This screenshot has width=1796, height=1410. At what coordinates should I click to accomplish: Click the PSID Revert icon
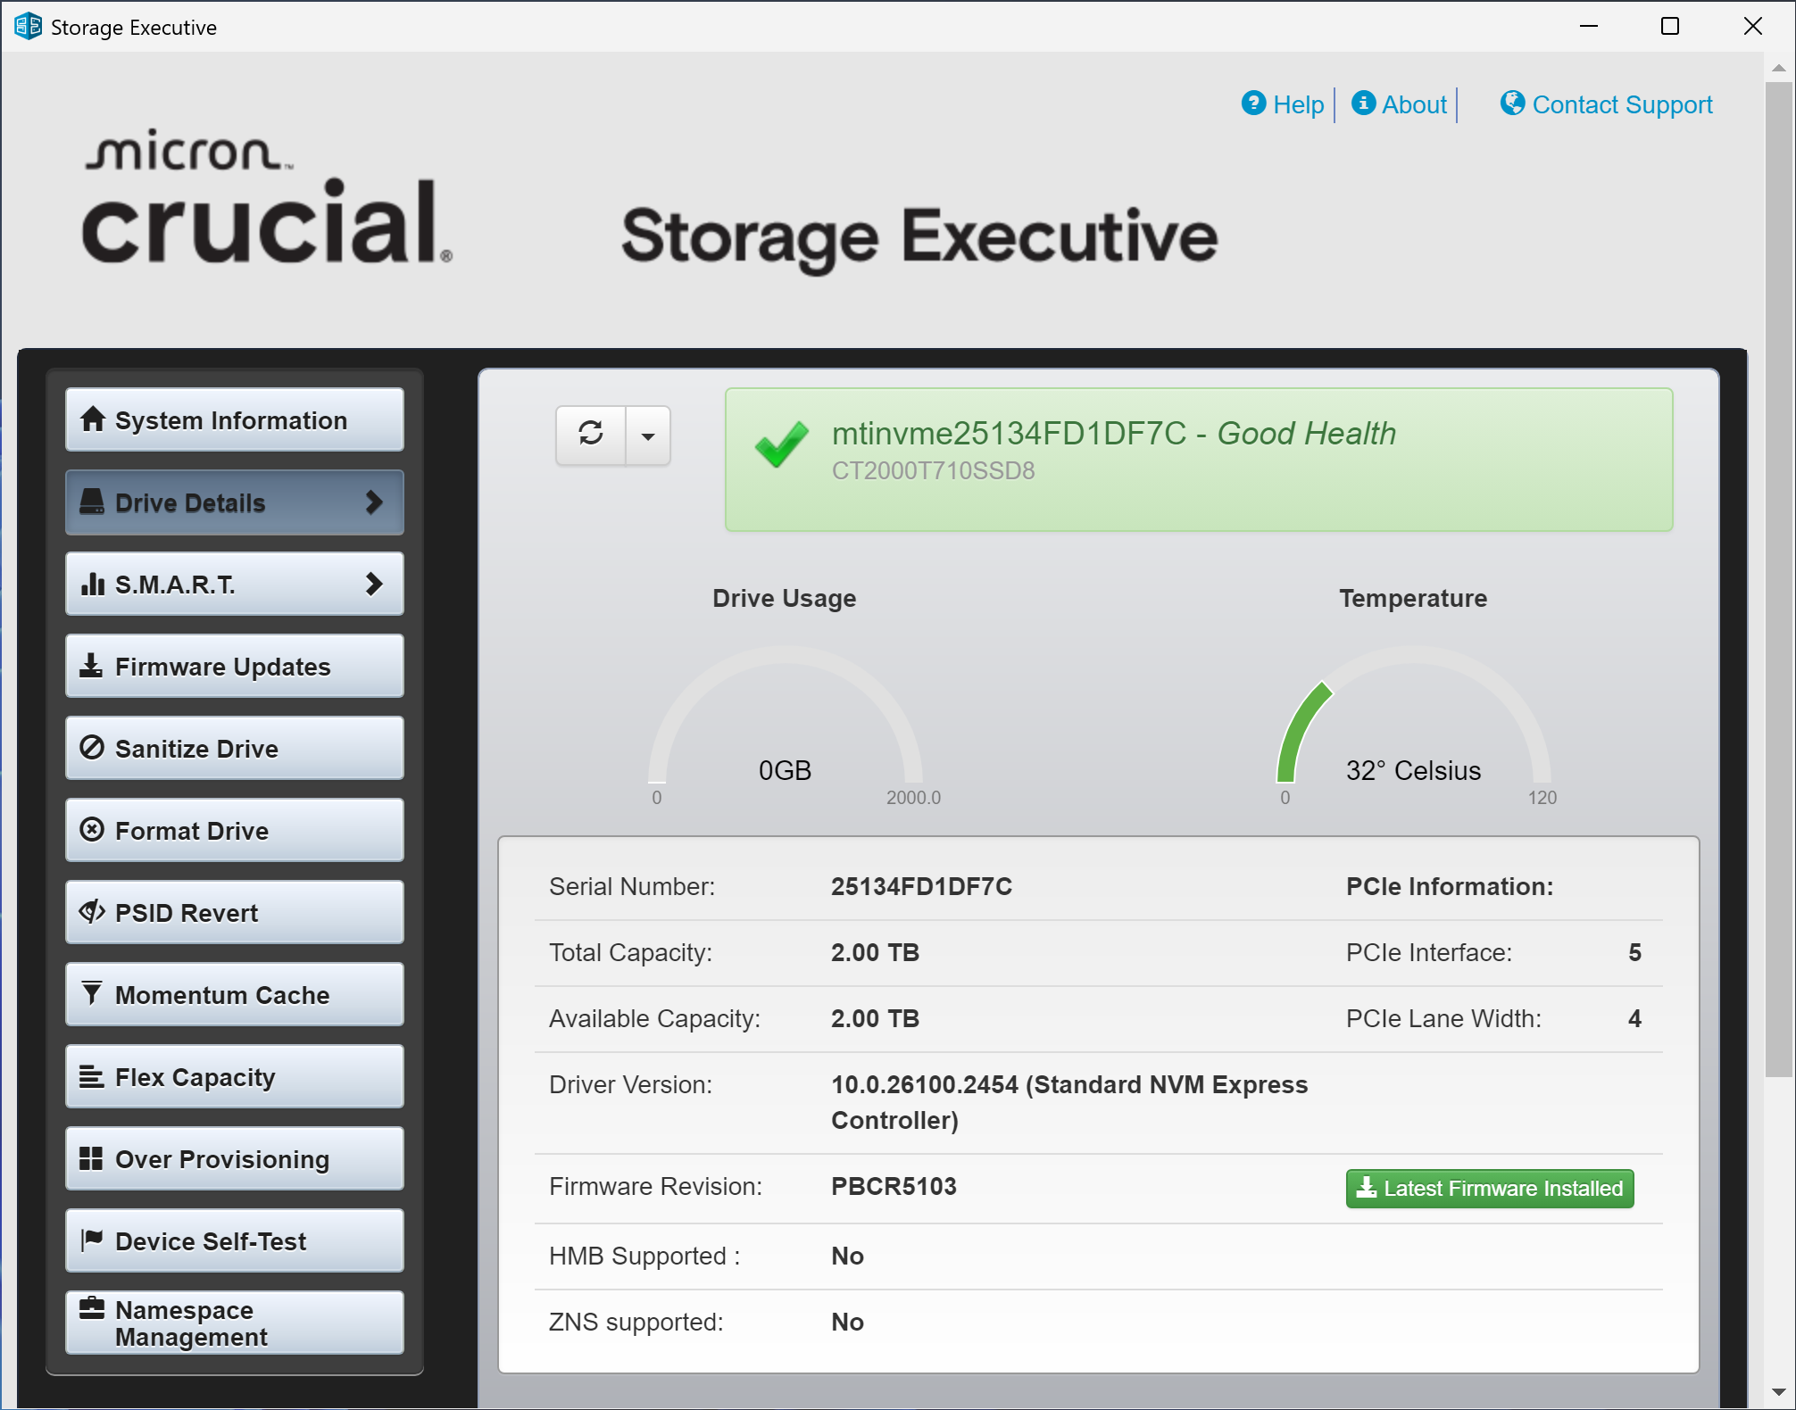click(92, 911)
